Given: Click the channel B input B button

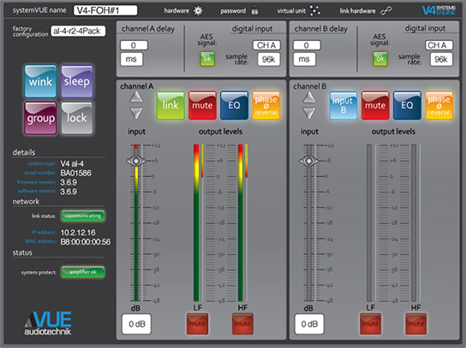Looking at the screenshot, I should pyautogui.click(x=344, y=105).
